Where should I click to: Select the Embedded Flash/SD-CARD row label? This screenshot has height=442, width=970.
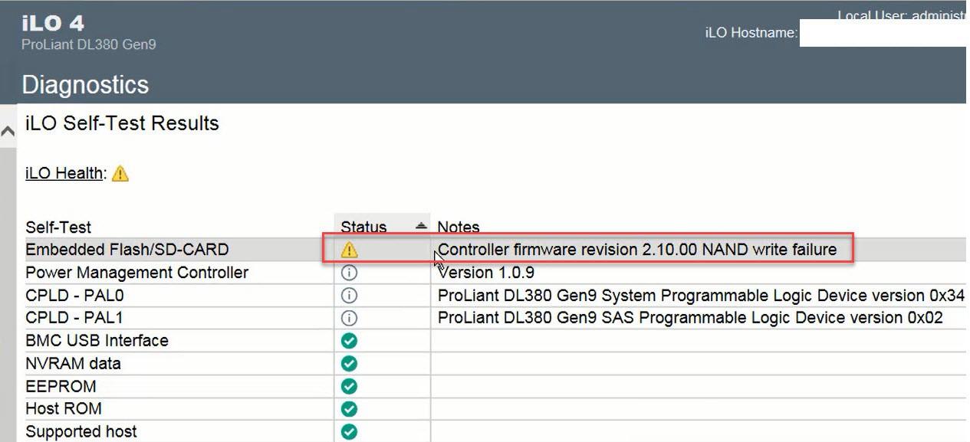click(x=127, y=250)
